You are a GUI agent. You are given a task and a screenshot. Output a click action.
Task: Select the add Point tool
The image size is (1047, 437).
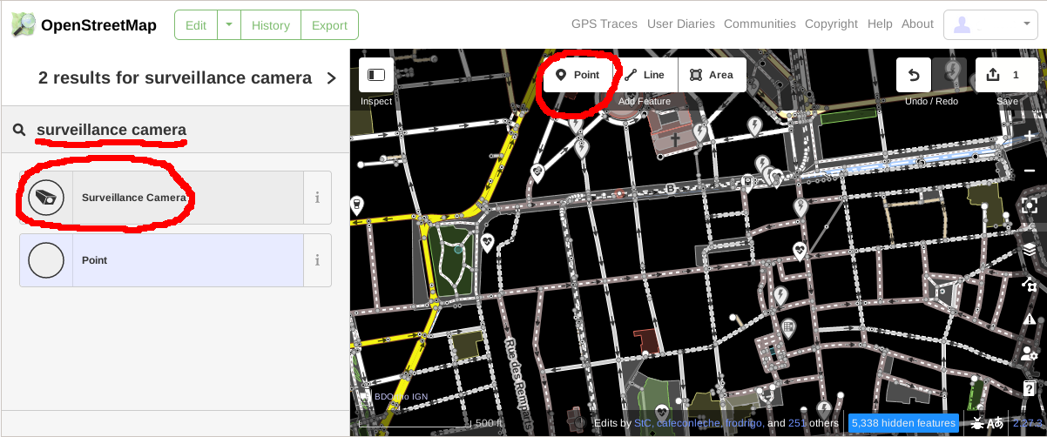coord(578,75)
